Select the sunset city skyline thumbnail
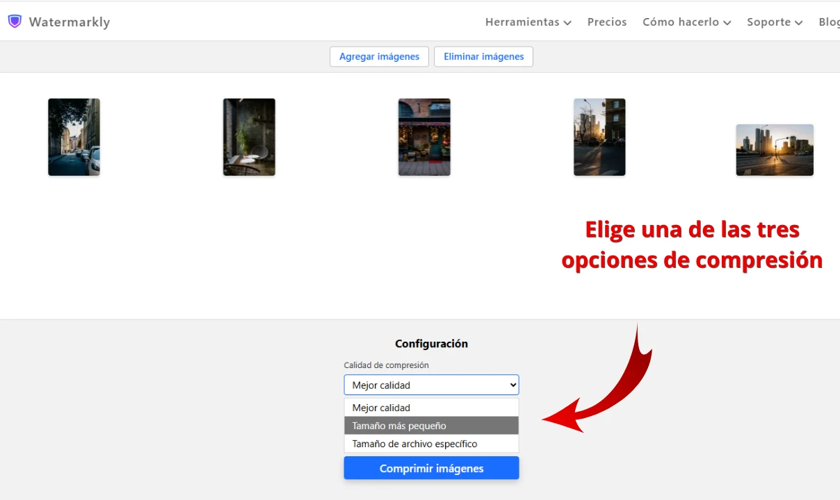The image size is (840, 500). pyautogui.click(x=775, y=150)
